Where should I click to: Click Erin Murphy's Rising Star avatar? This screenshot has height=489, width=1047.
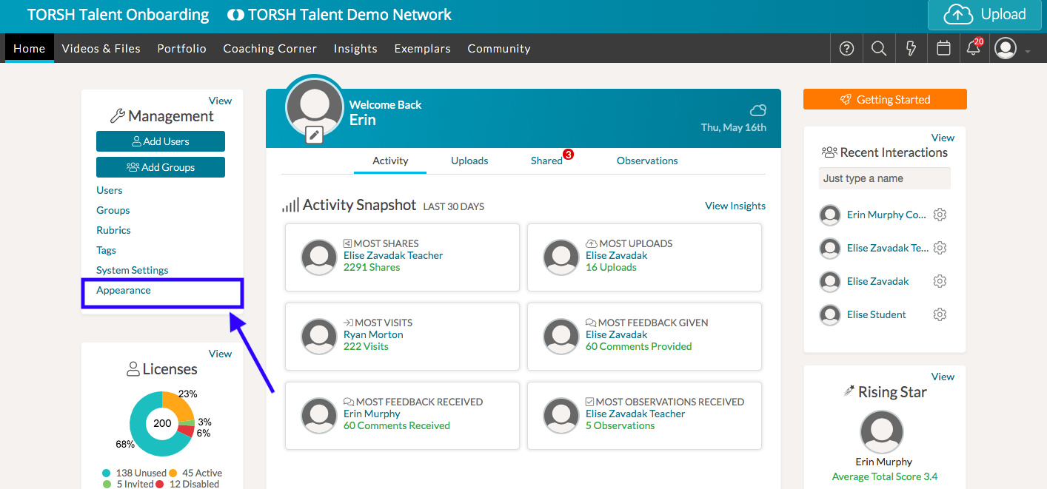[881, 432]
